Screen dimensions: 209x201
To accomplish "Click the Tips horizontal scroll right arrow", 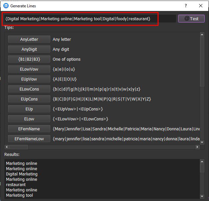I will tap(197, 147).
